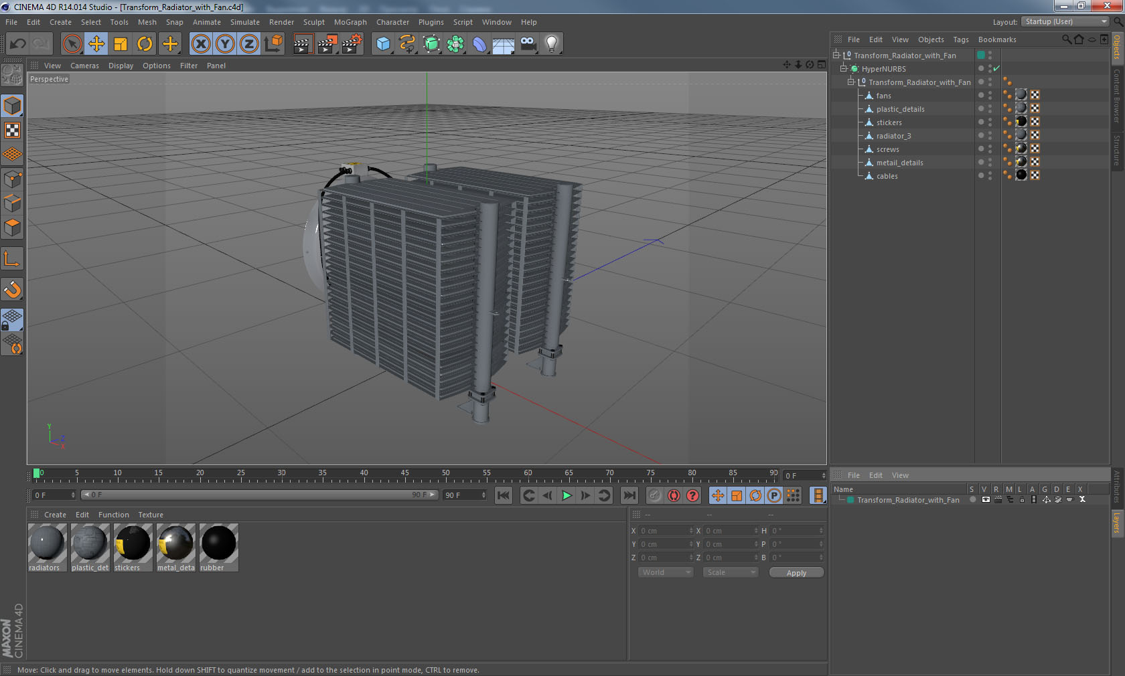The height and width of the screenshot is (676, 1125).
Task: Open the Simulate menu
Action: pos(244,22)
